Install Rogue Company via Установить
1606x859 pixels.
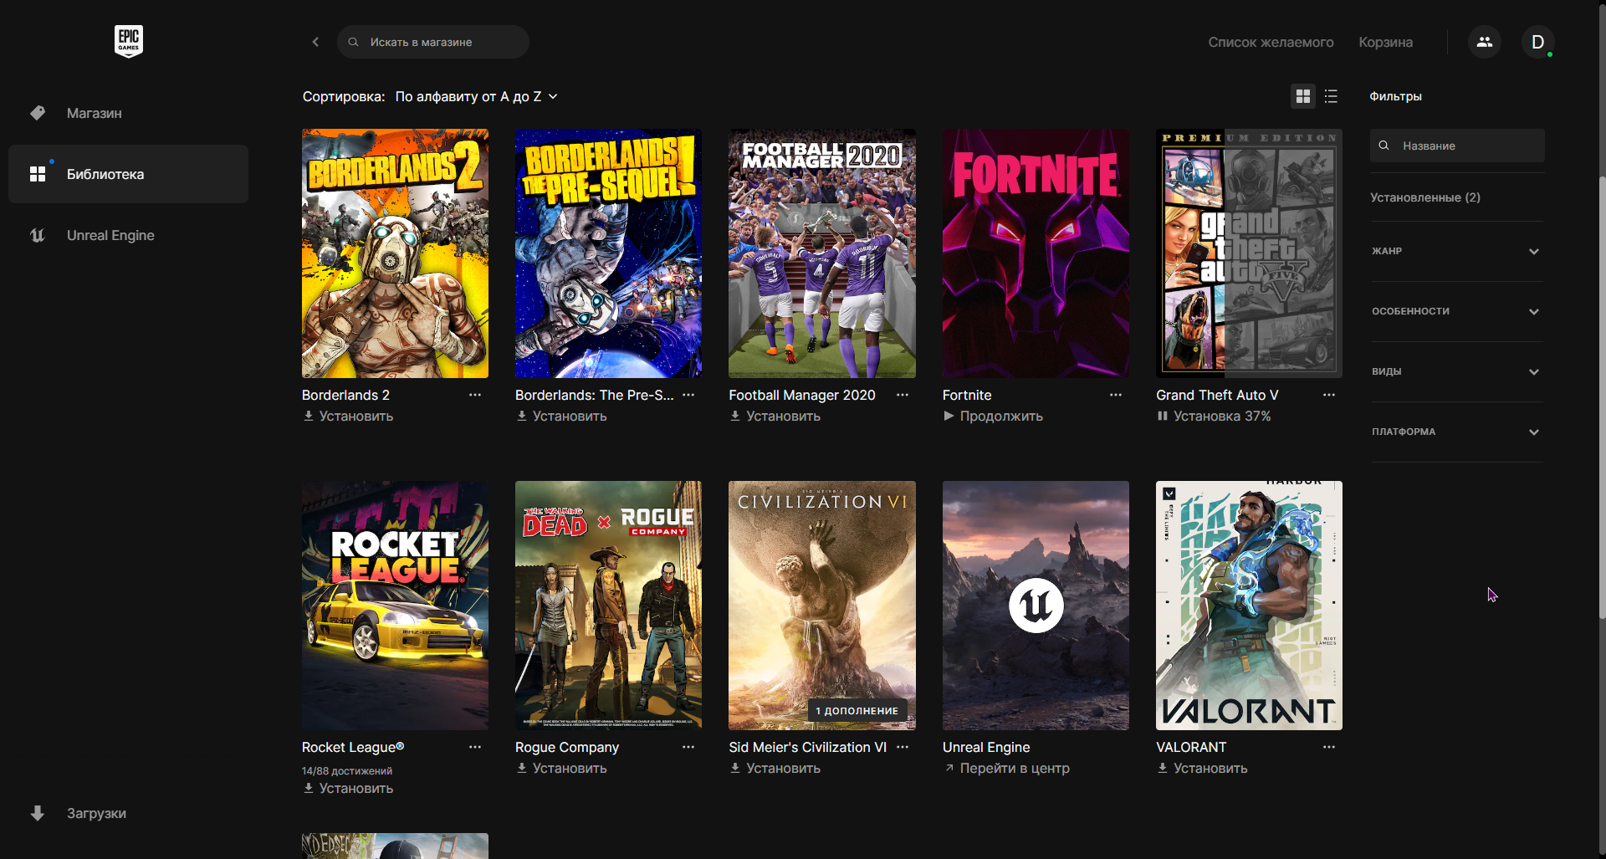[x=561, y=768]
